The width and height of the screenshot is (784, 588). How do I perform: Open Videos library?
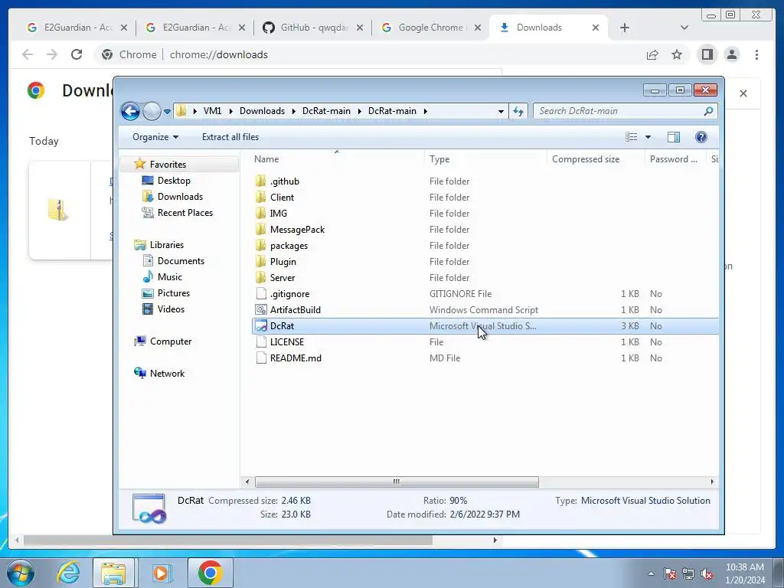point(171,309)
